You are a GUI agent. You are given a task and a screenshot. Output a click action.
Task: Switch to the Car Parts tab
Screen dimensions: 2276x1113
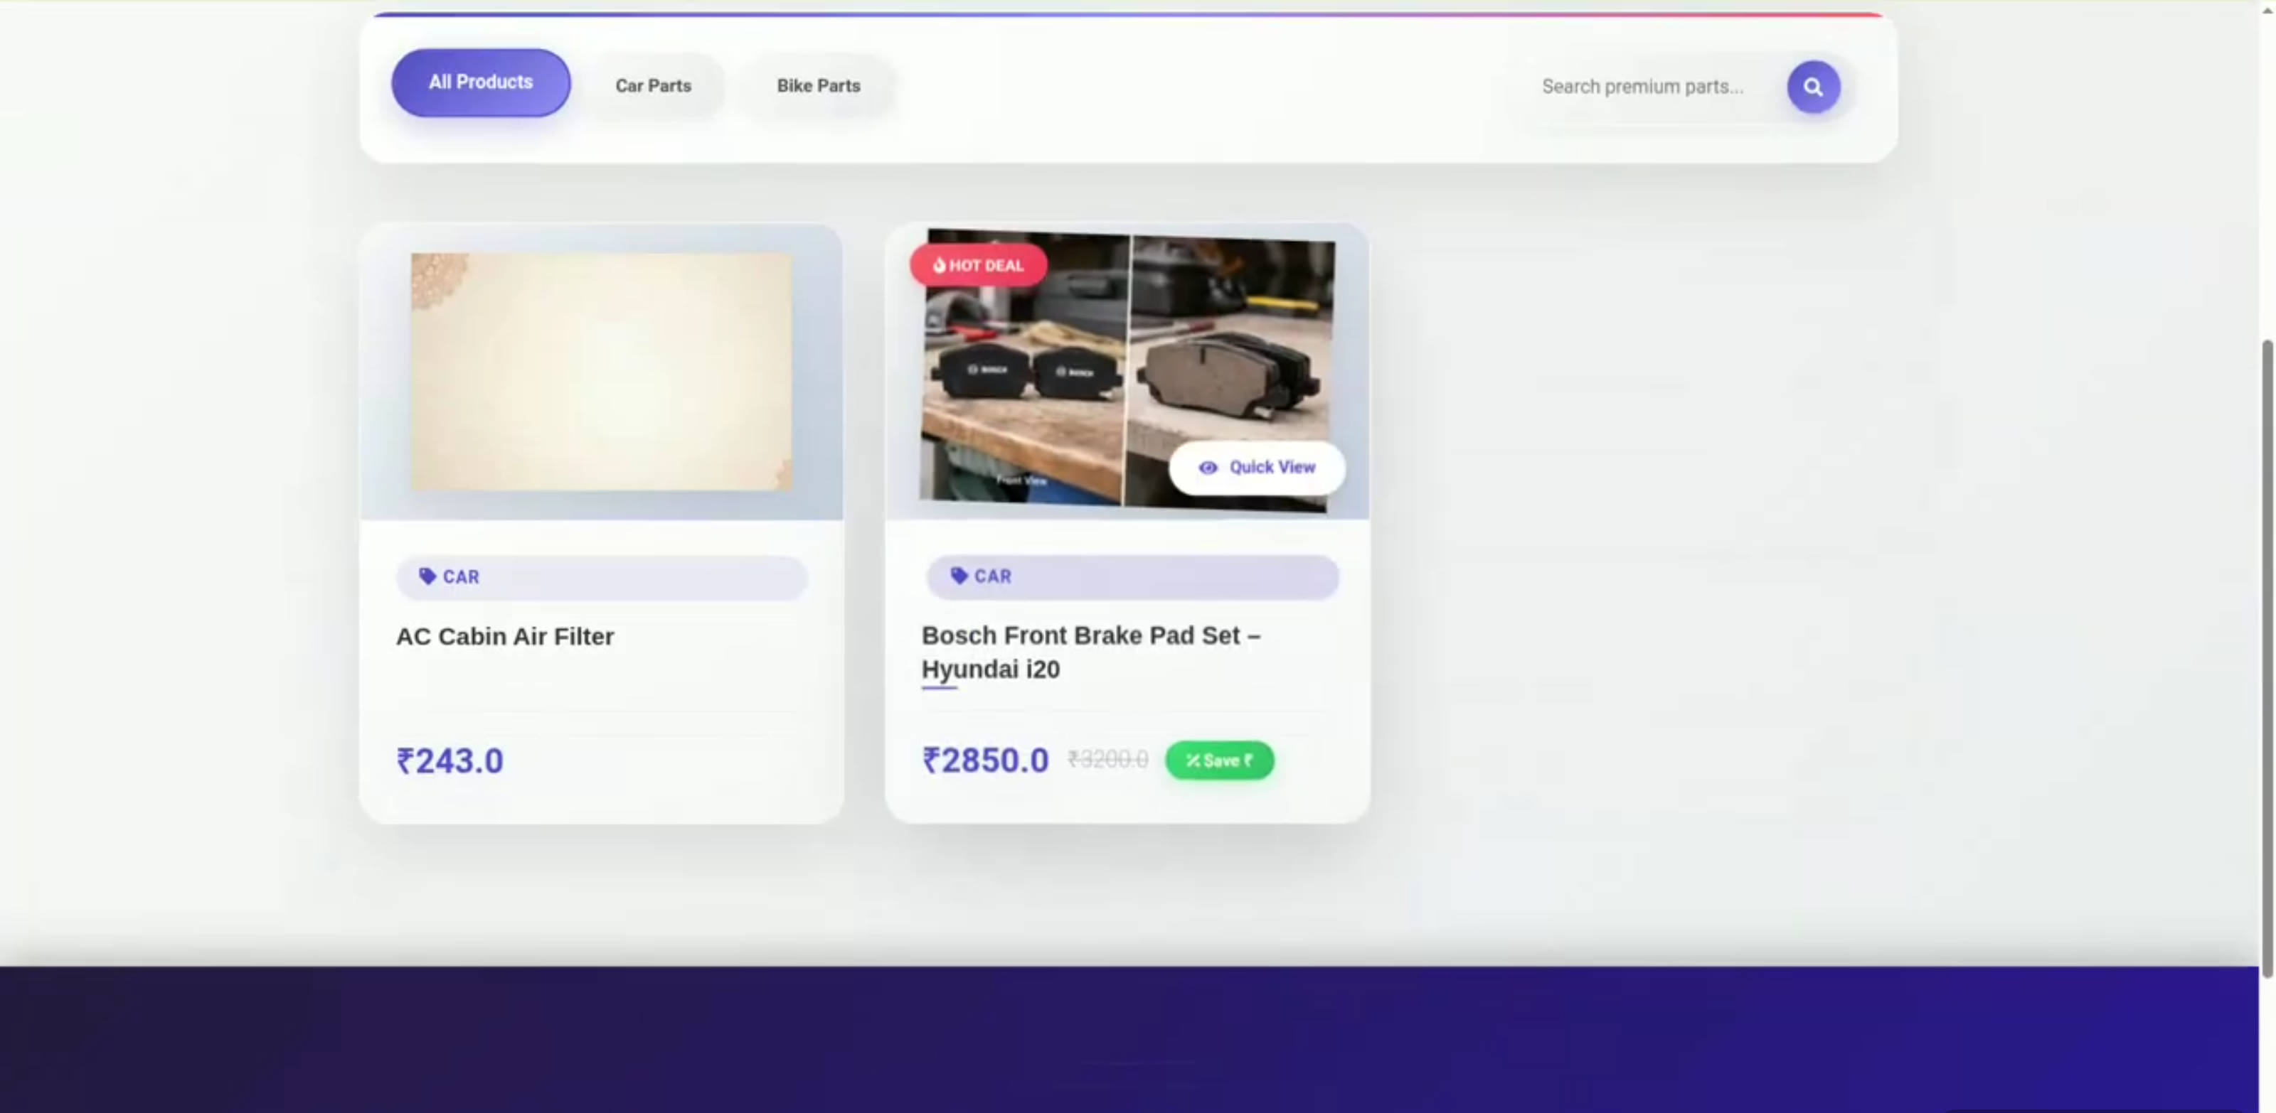653,85
